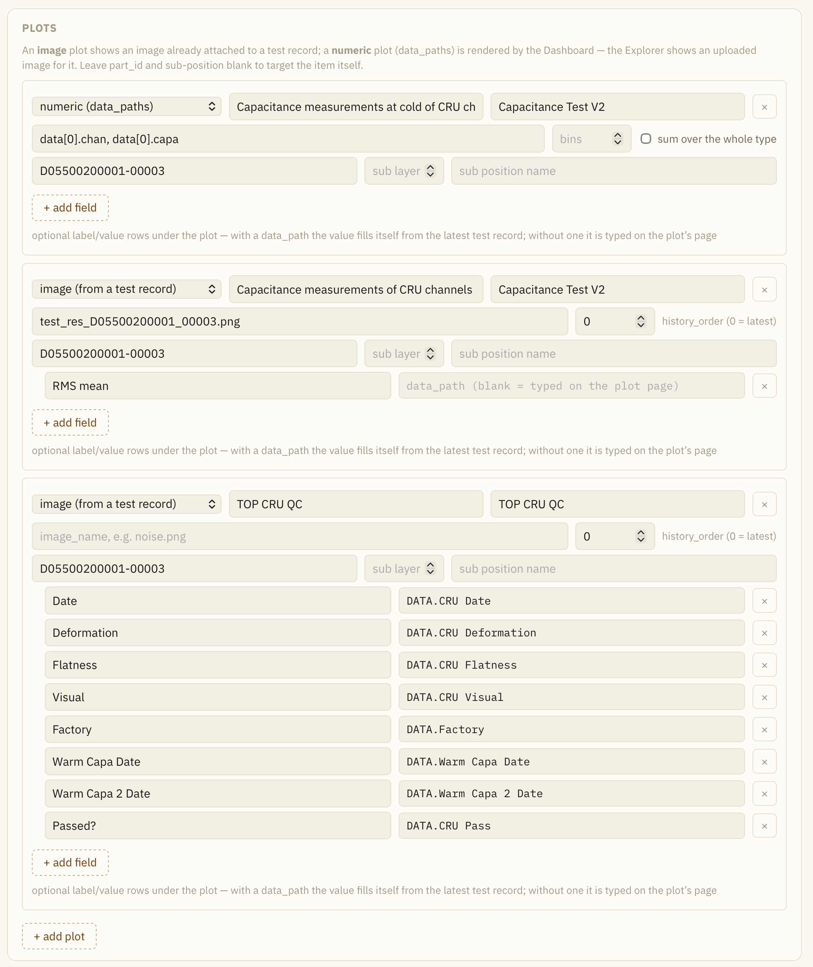Screen dimensions: 813x967
Task: Focus sub position name field in the numeric plot
Action: click(614, 171)
